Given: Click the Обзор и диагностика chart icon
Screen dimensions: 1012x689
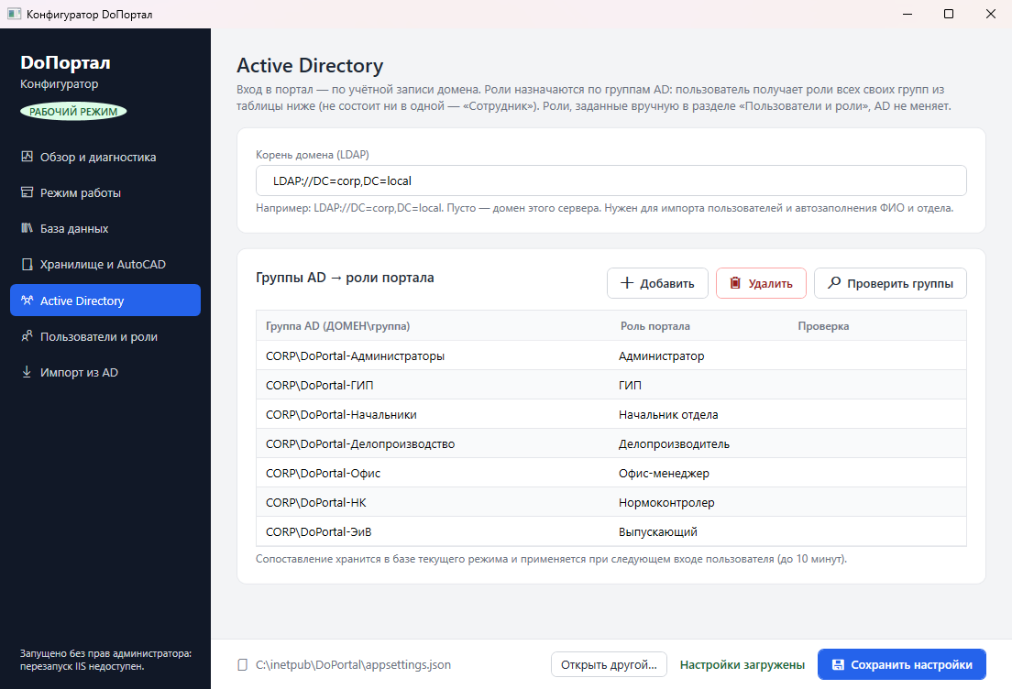Looking at the screenshot, I should coord(27,157).
